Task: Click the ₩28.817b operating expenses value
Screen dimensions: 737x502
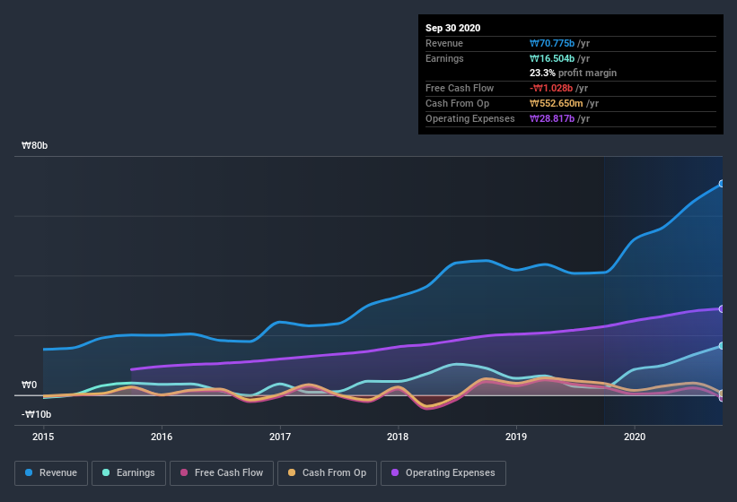Action: click(552, 118)
